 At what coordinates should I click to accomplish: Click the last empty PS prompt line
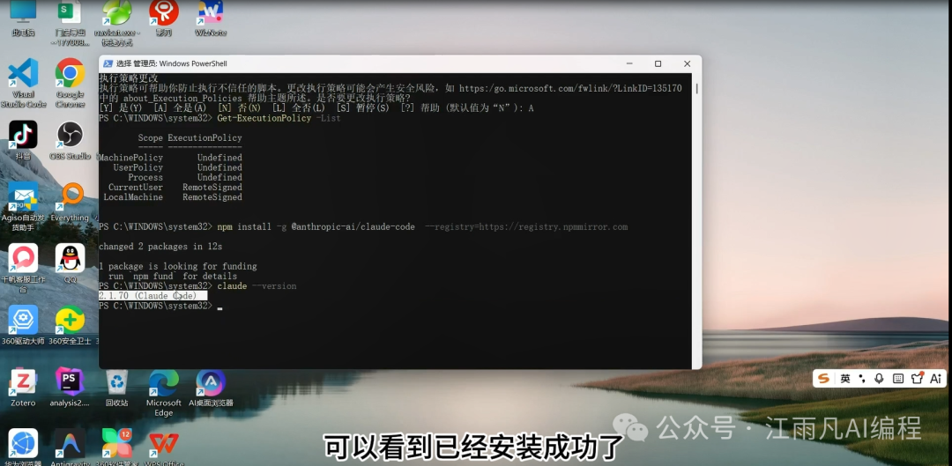(x=160, y=306)
